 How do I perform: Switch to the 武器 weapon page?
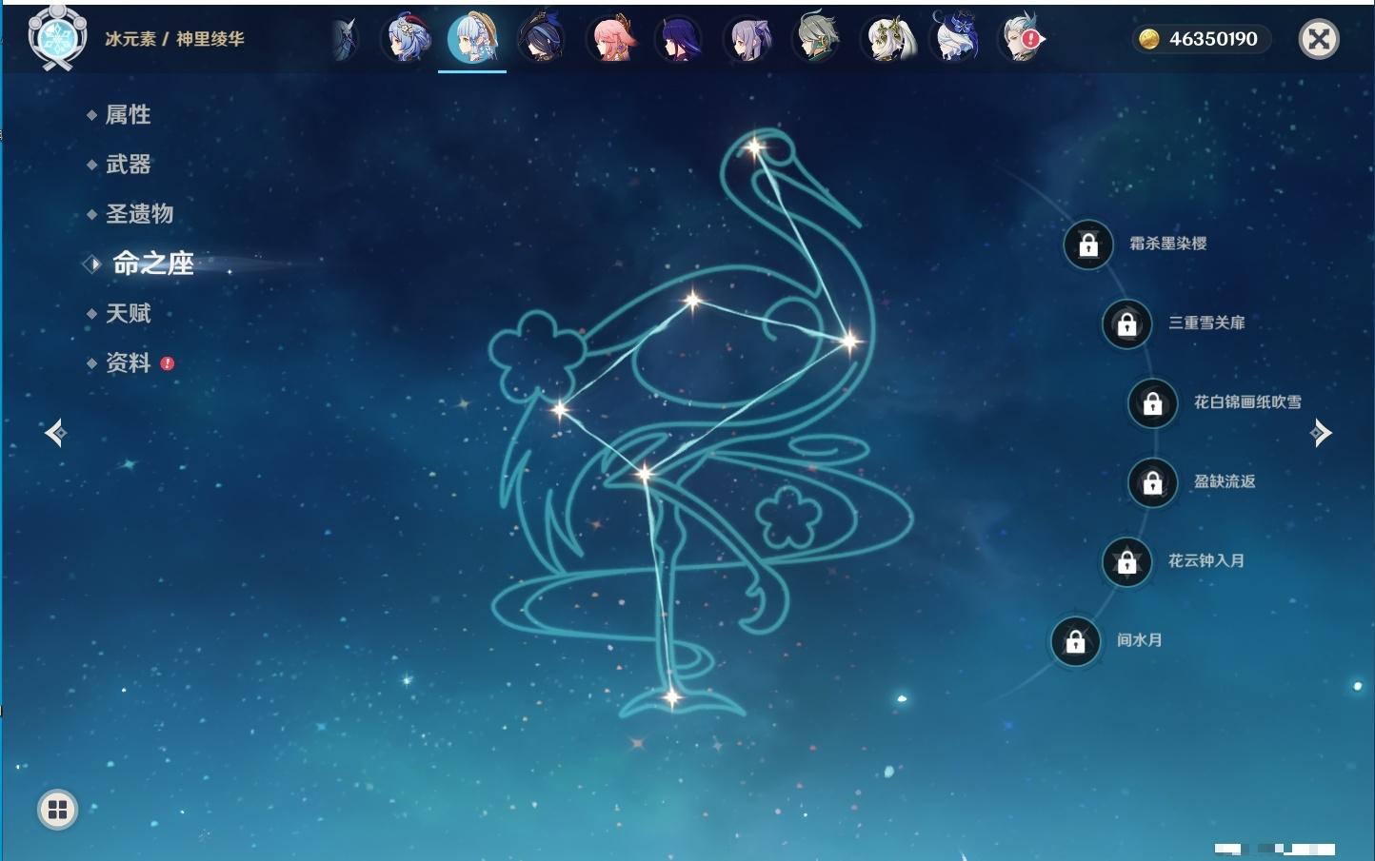[x=128, y=165]
